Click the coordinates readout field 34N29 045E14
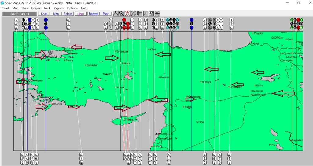 pyautogui.click(x=20, y=14)
